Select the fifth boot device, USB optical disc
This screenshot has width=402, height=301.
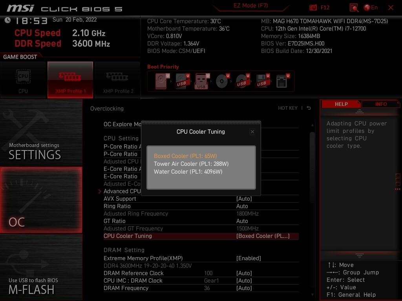click(242, 82)
